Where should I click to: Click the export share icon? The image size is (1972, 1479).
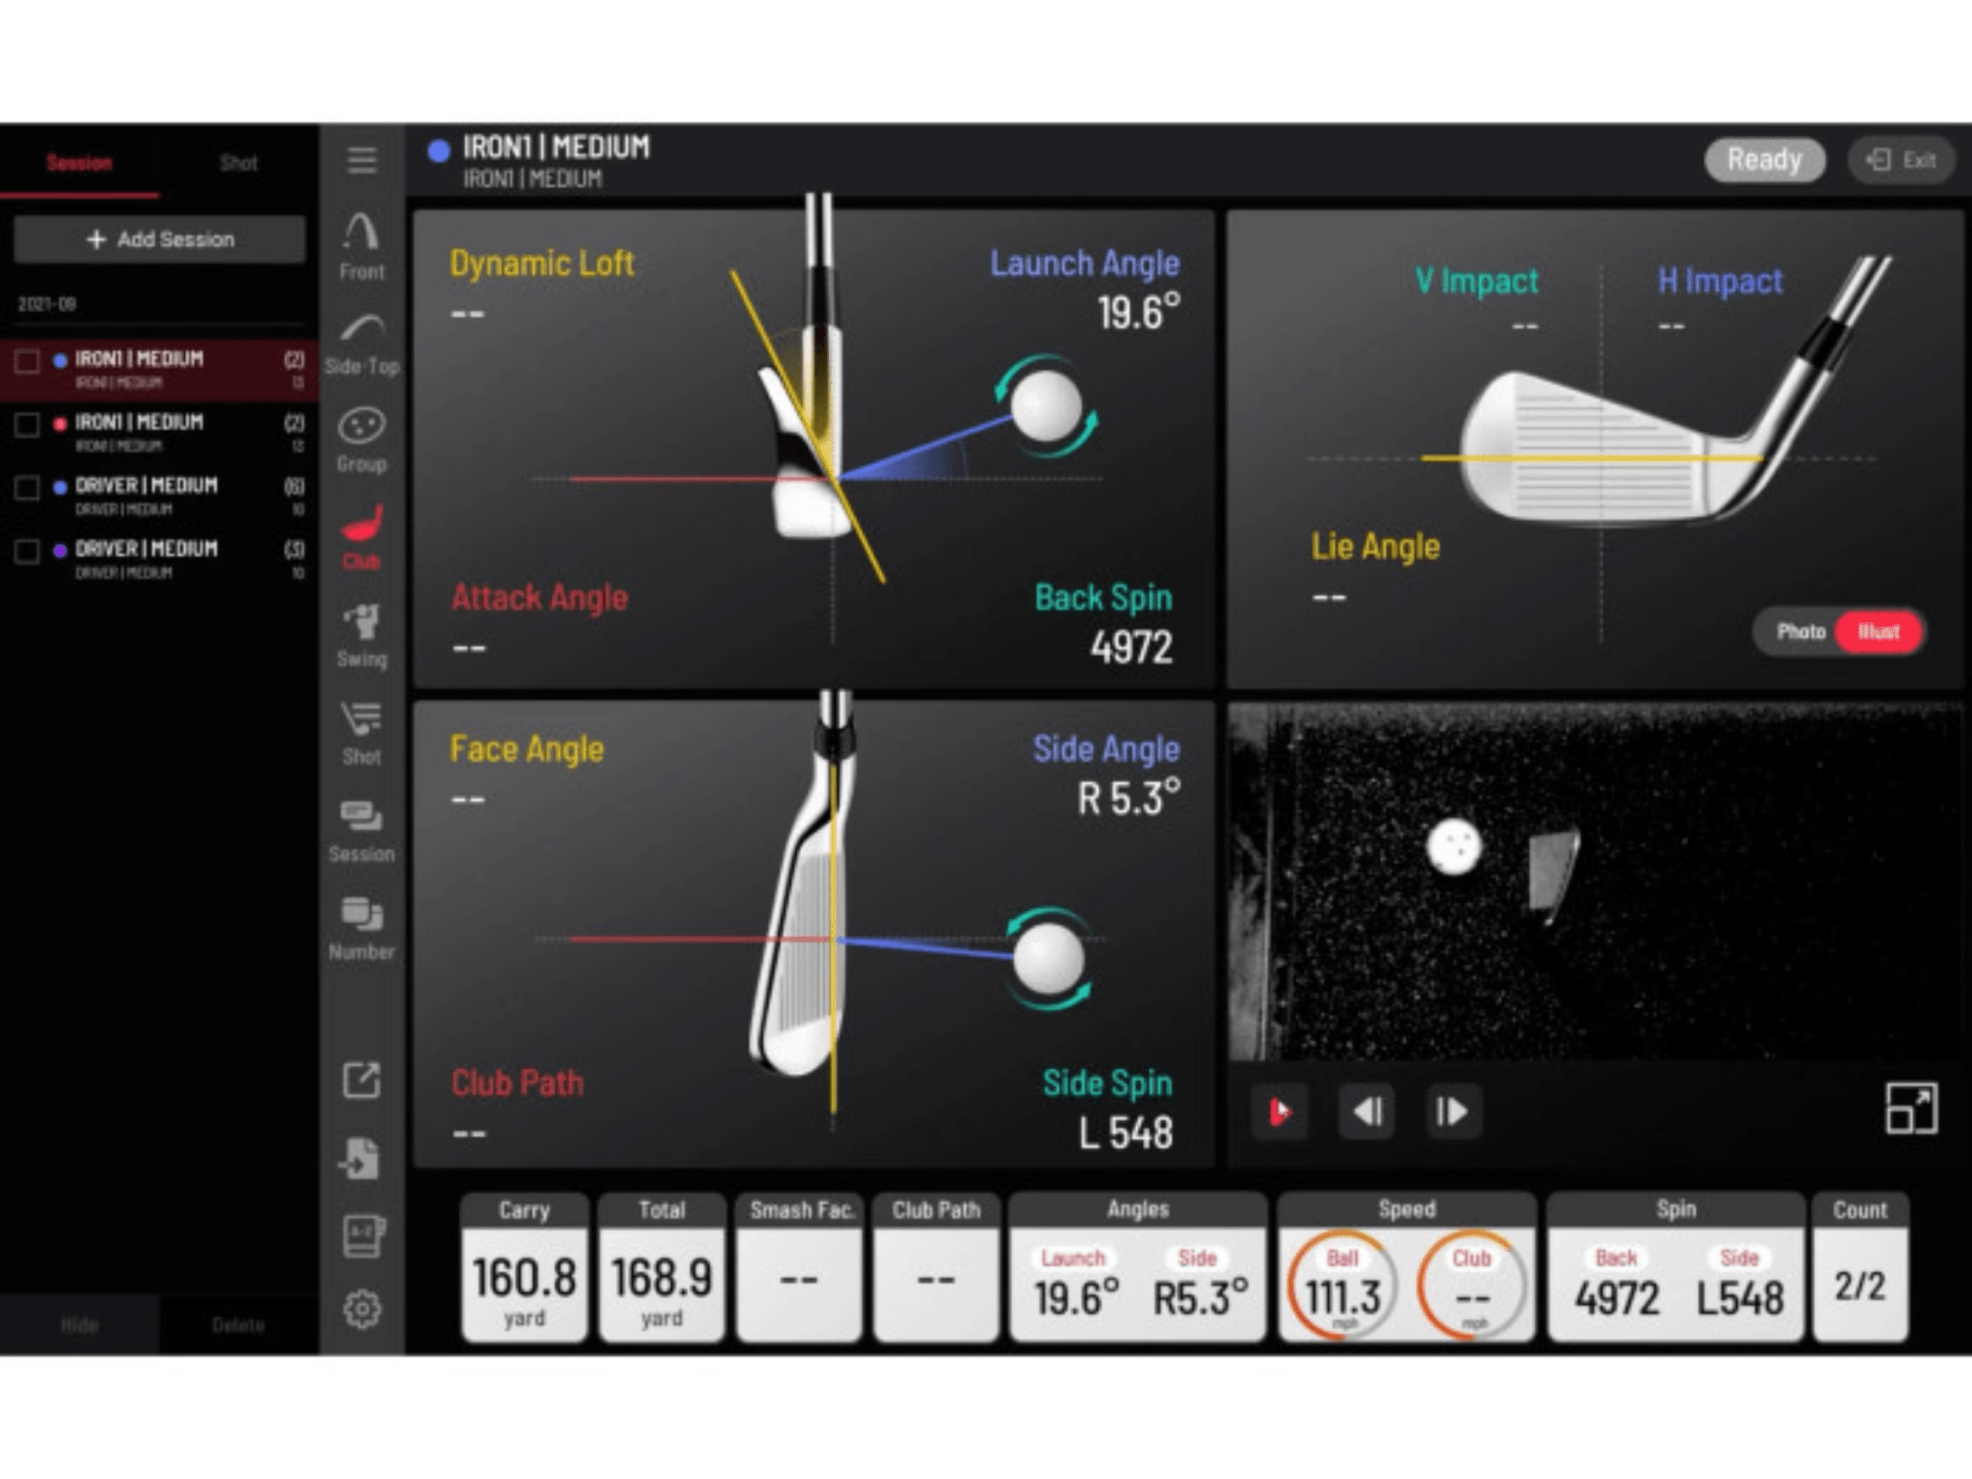361,1079
